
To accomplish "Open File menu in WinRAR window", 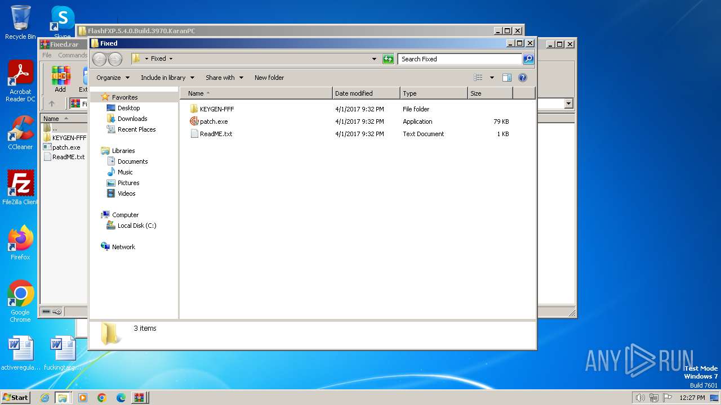I will 47,55.
